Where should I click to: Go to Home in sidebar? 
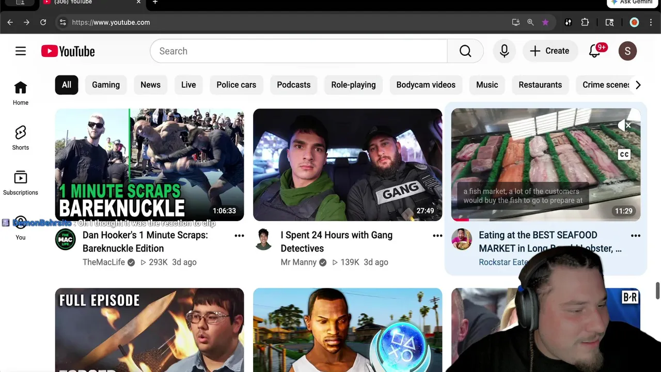21,93
